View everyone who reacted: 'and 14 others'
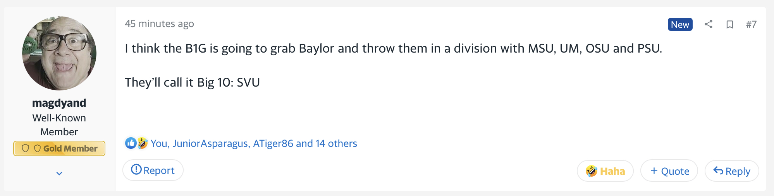This screenshot has height=196, width=774. 327,143
